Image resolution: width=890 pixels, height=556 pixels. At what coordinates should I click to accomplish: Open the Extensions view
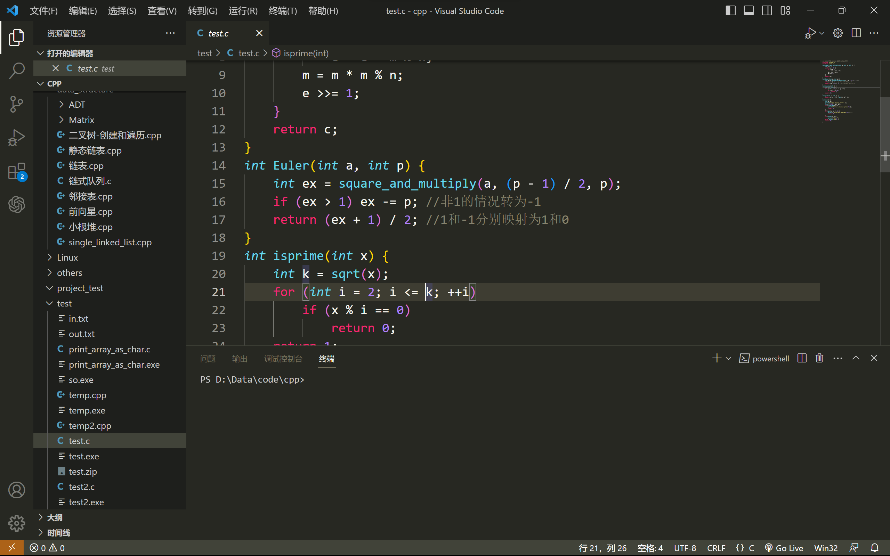17,171
